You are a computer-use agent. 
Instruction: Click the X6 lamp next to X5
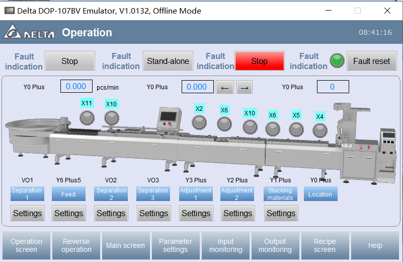click(273, 128)
